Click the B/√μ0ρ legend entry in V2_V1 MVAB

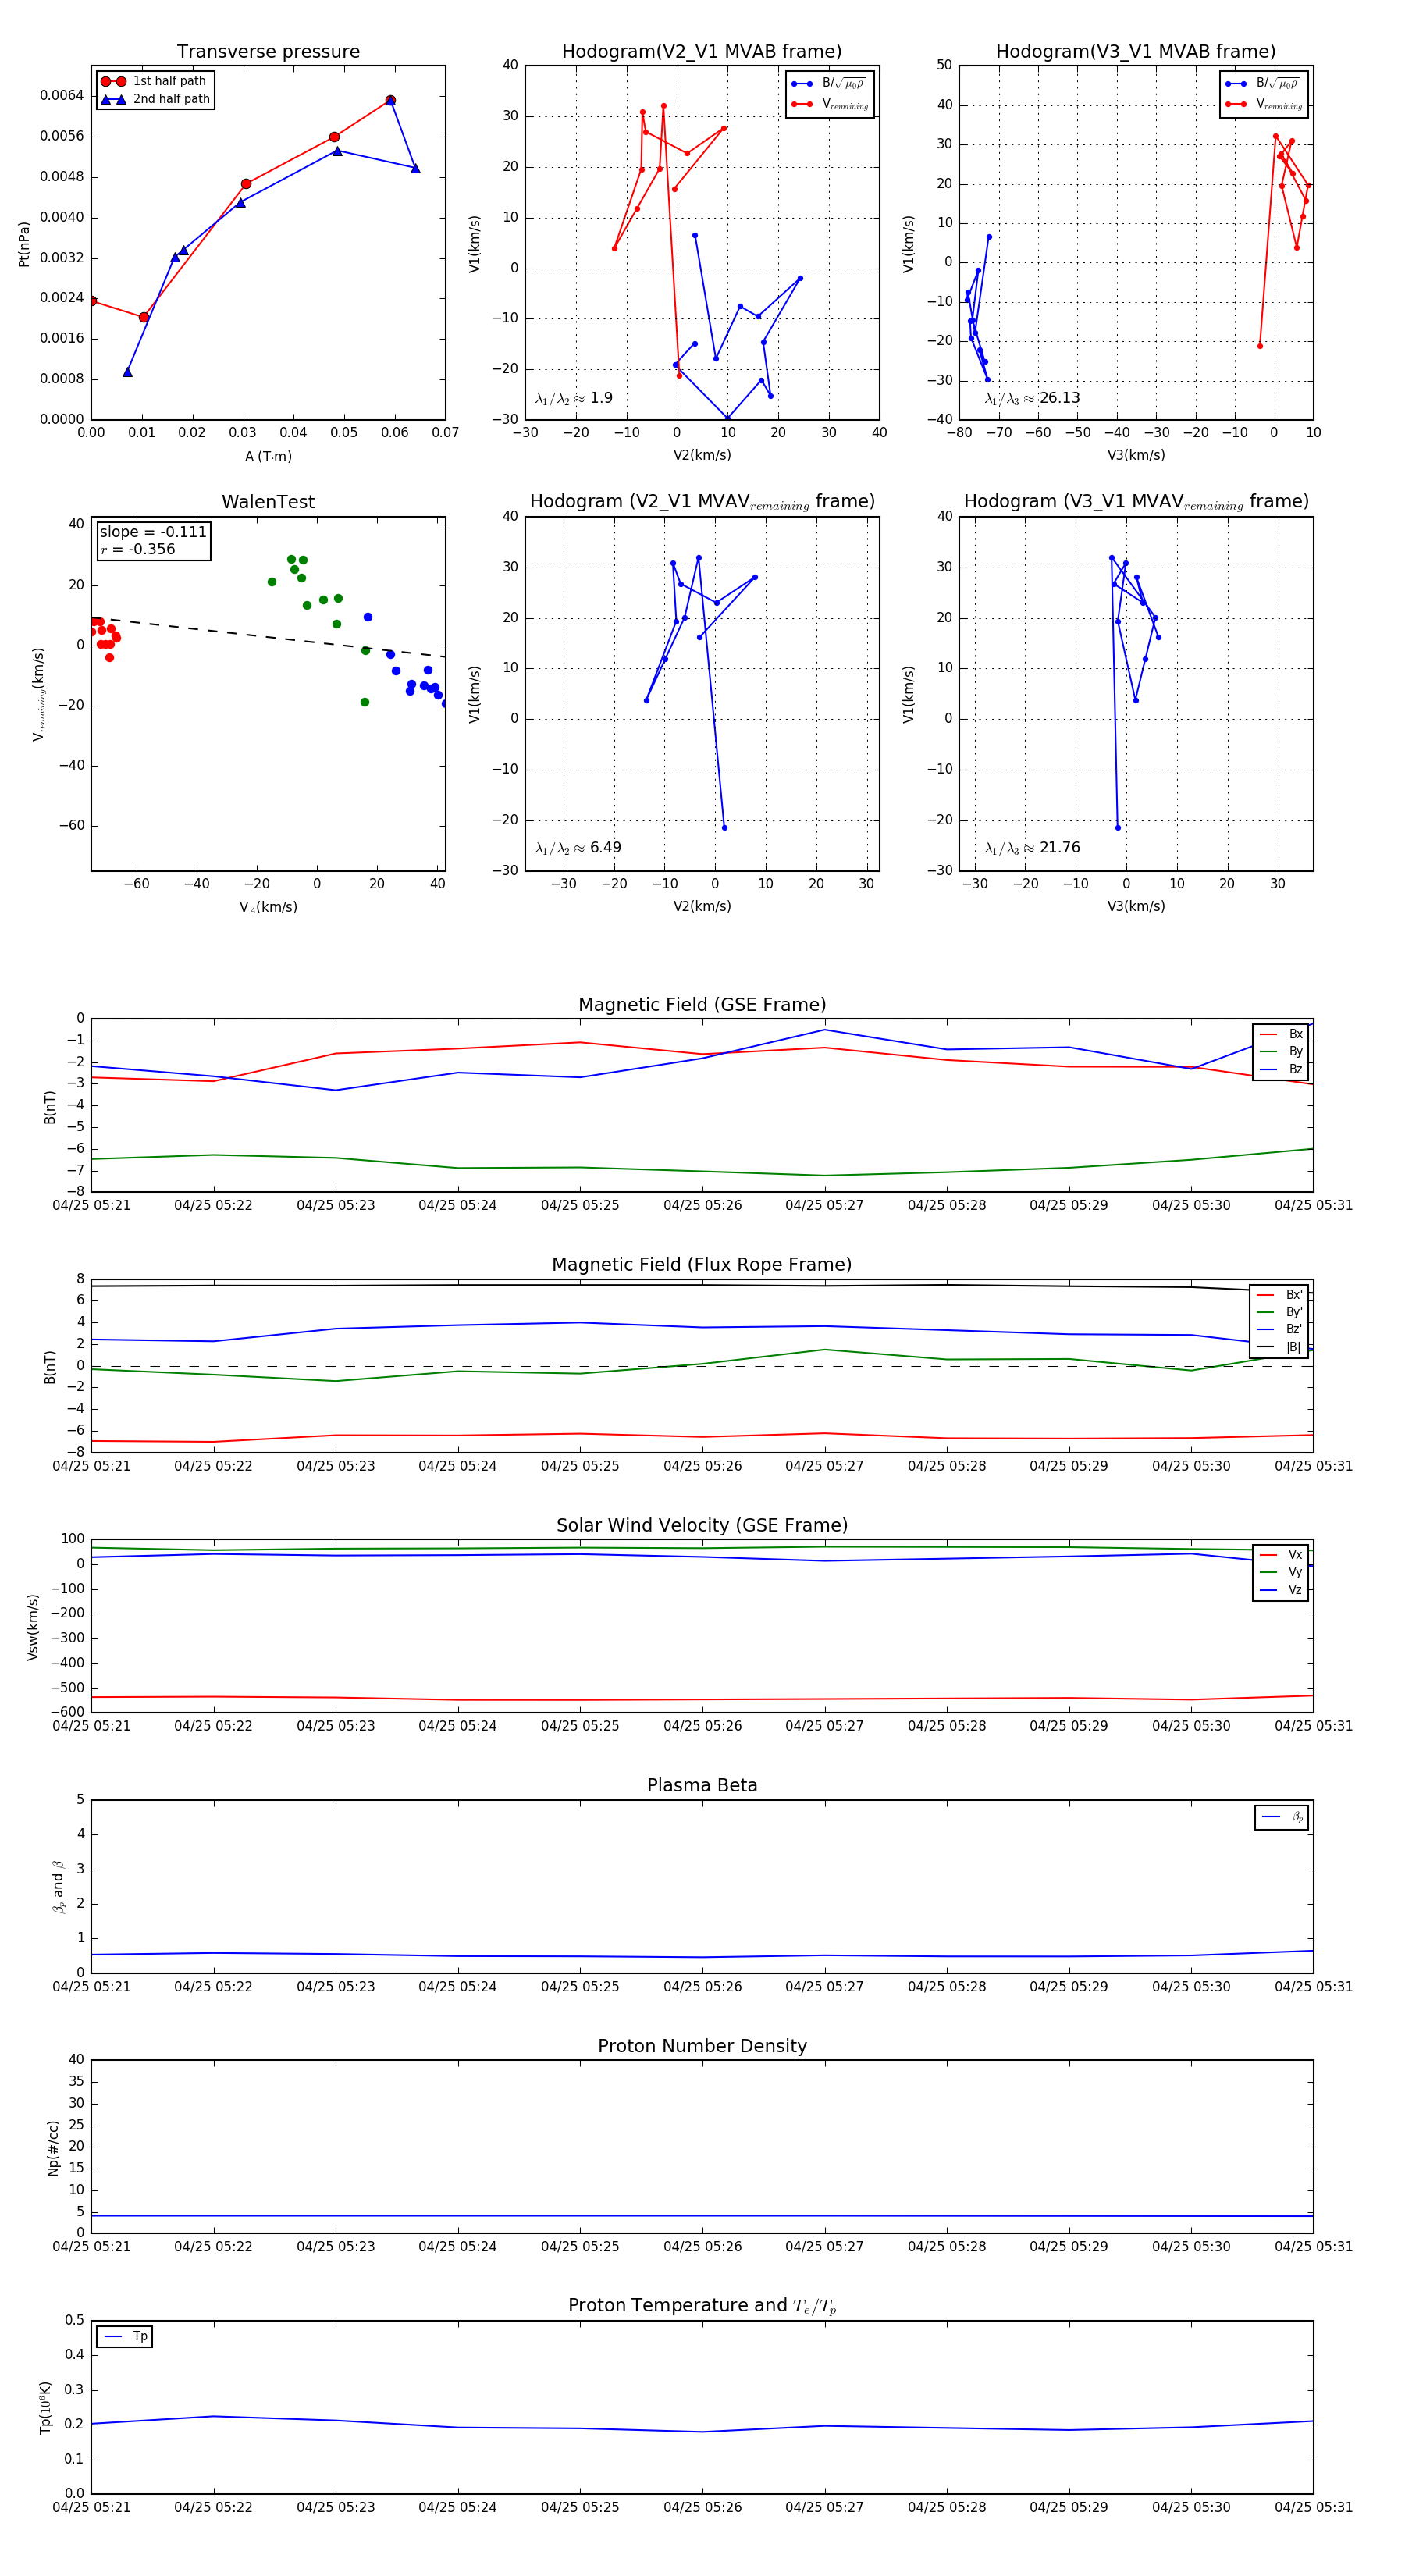click(x=830, y=84)
